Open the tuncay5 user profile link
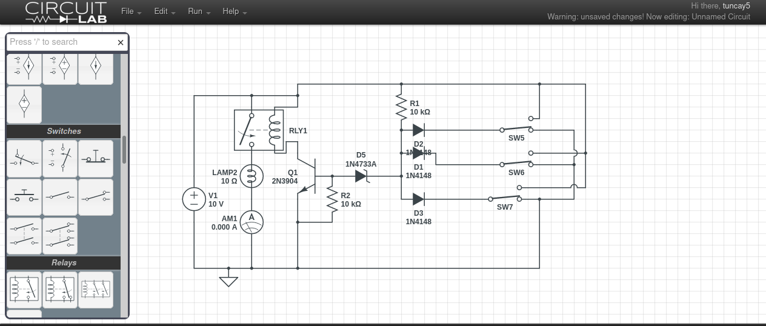The height and width of the screenshot is (326, 766). pos(736,6)
